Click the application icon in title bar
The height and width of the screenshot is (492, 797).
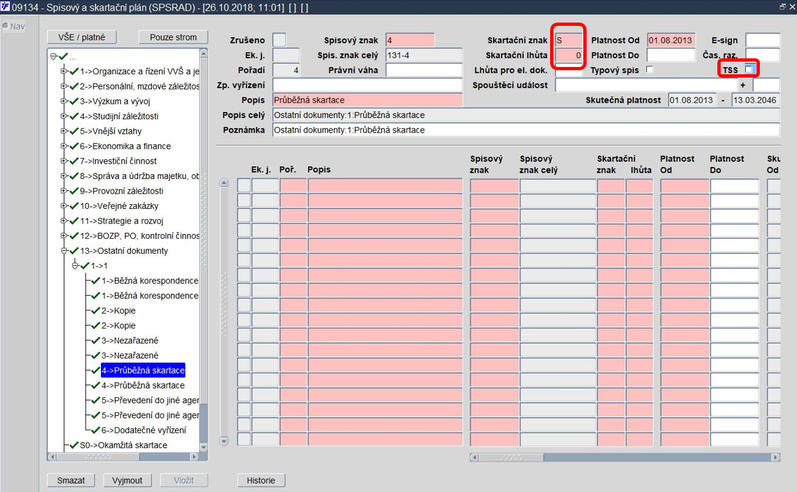(x=6, y=7)
